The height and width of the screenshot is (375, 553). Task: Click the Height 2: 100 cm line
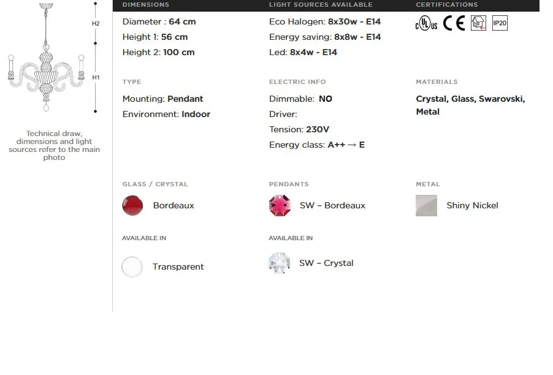click(158, 53)
